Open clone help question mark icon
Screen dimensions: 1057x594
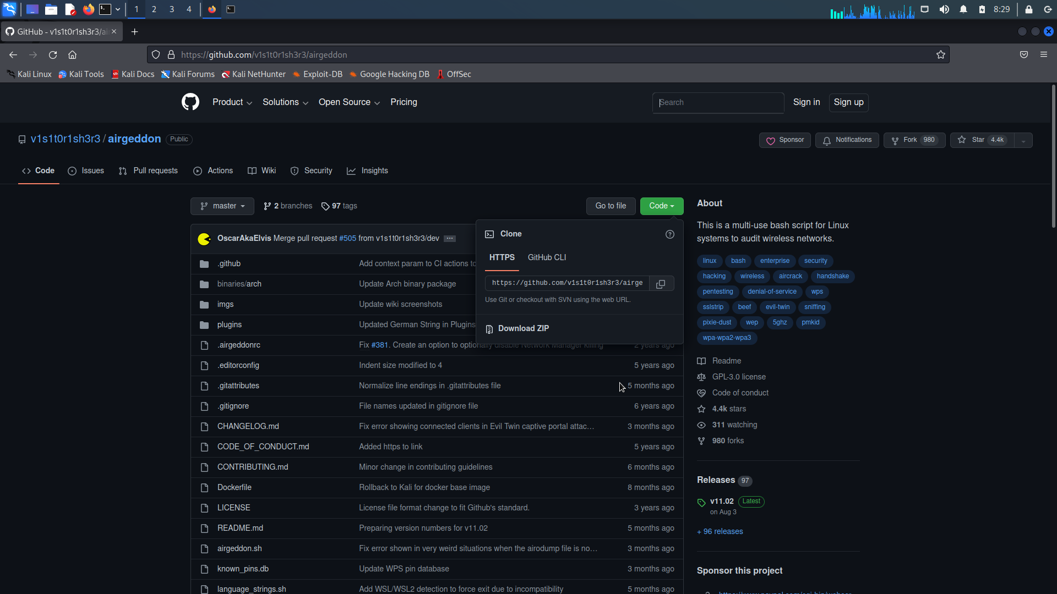tap(670, 234)
